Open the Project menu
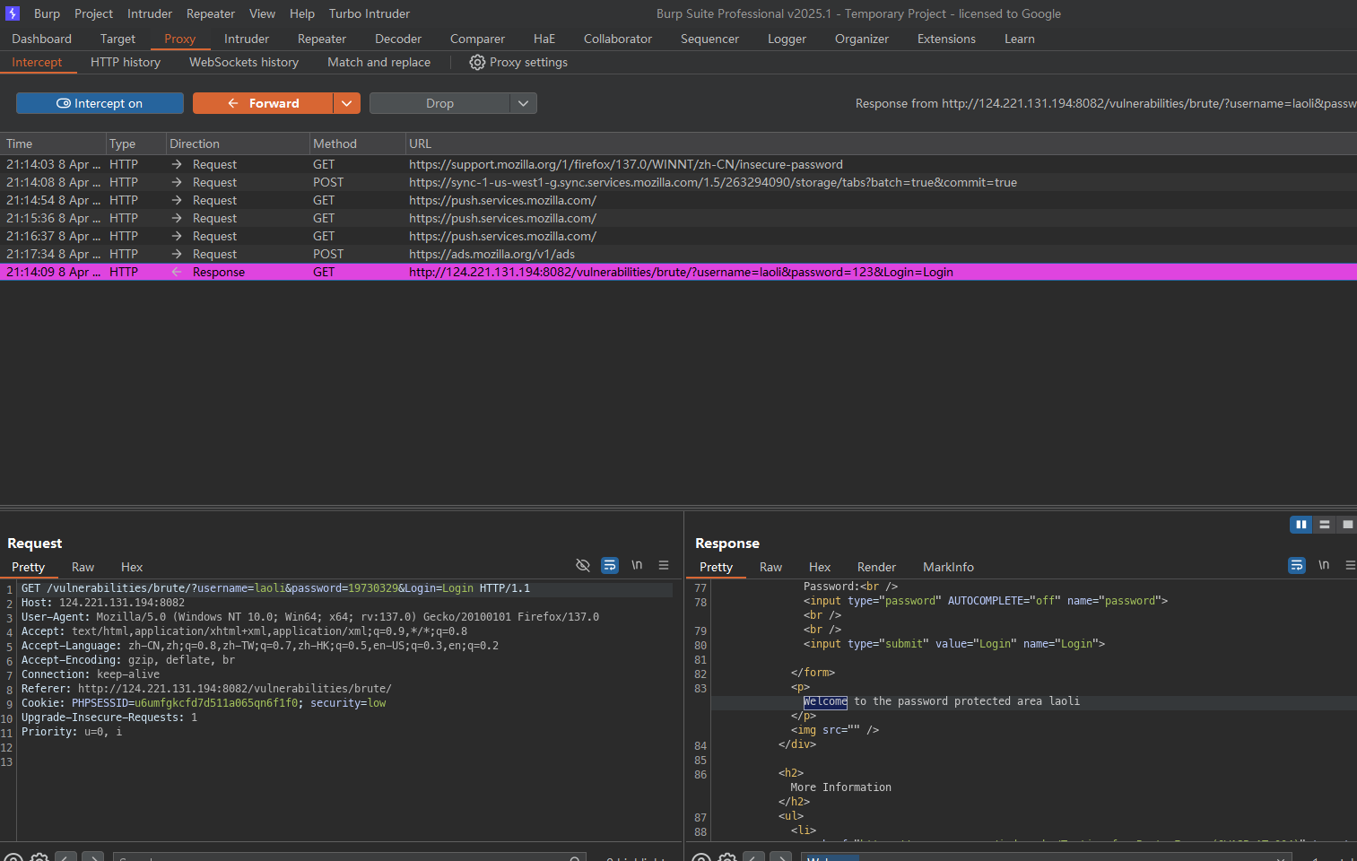The image size is (1357, 861). (93, 13)
